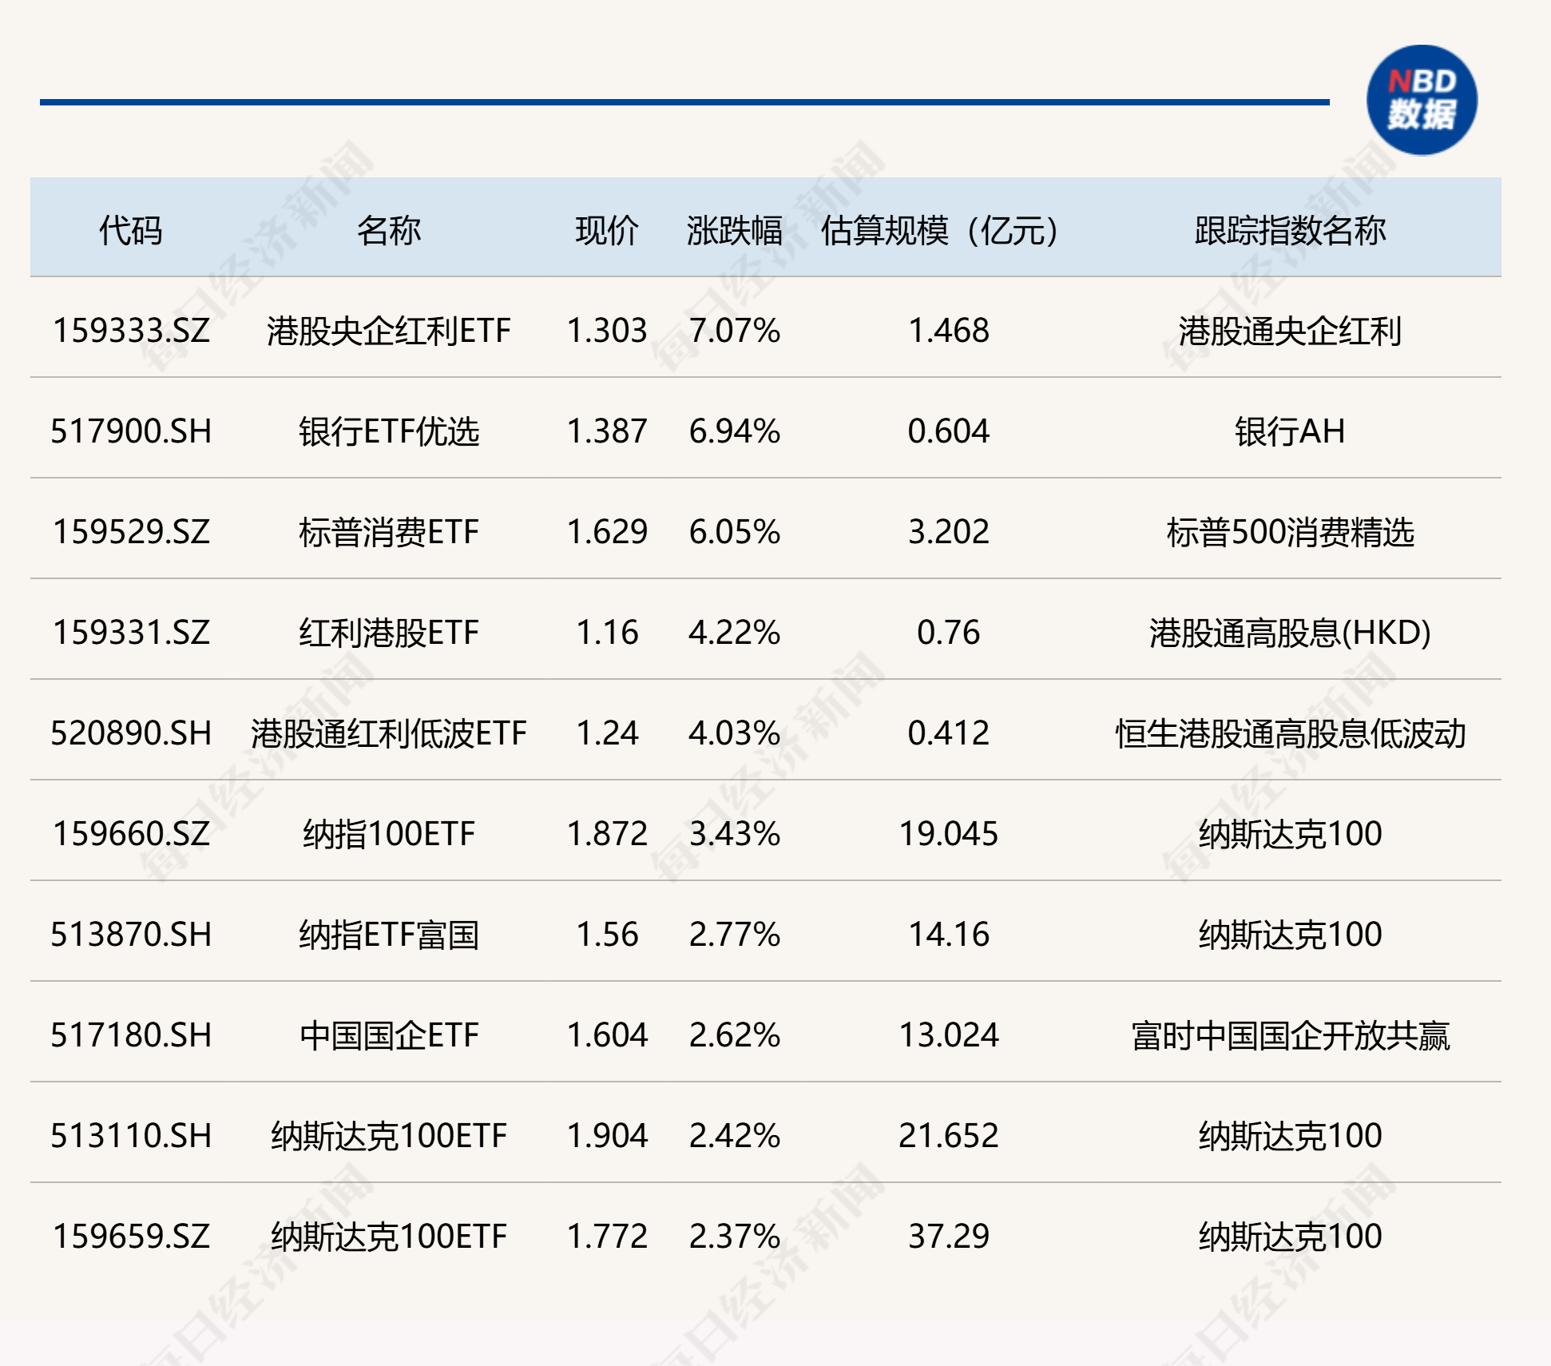Click the NBD data logo

1421,100
